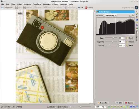Viewport: 139px width, 109px height.
Task: Open the Decorate menu
Action: (x=47, y=4)
